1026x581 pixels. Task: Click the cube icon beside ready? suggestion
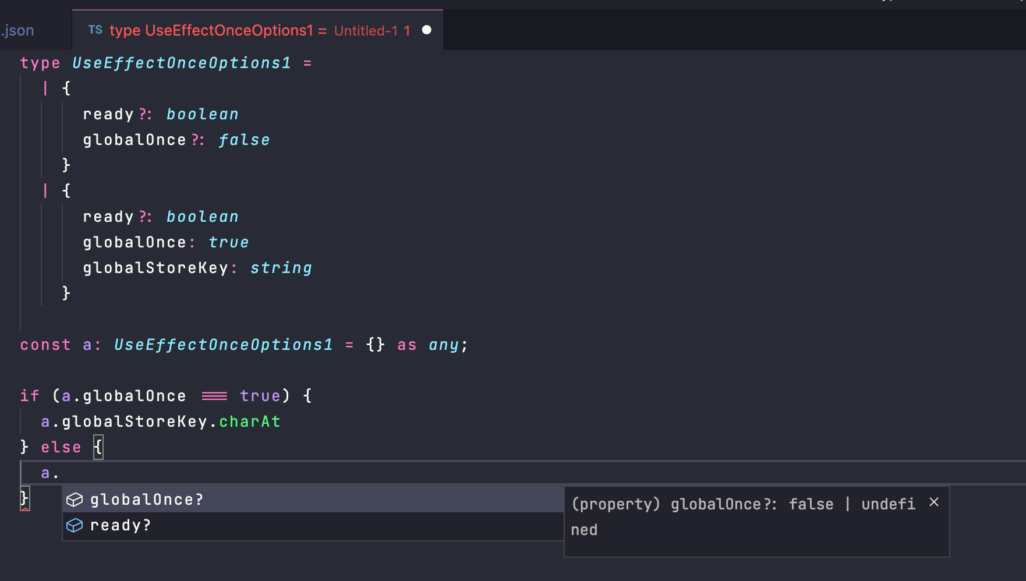(x=75, y=526)
